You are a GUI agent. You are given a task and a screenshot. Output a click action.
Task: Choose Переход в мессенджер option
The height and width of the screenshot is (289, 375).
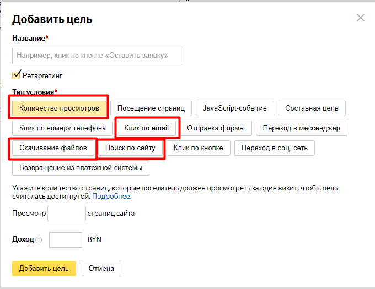click(302, 128)
